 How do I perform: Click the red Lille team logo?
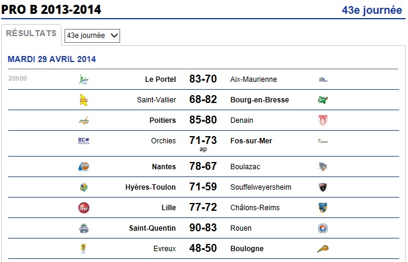pos(83,208)
